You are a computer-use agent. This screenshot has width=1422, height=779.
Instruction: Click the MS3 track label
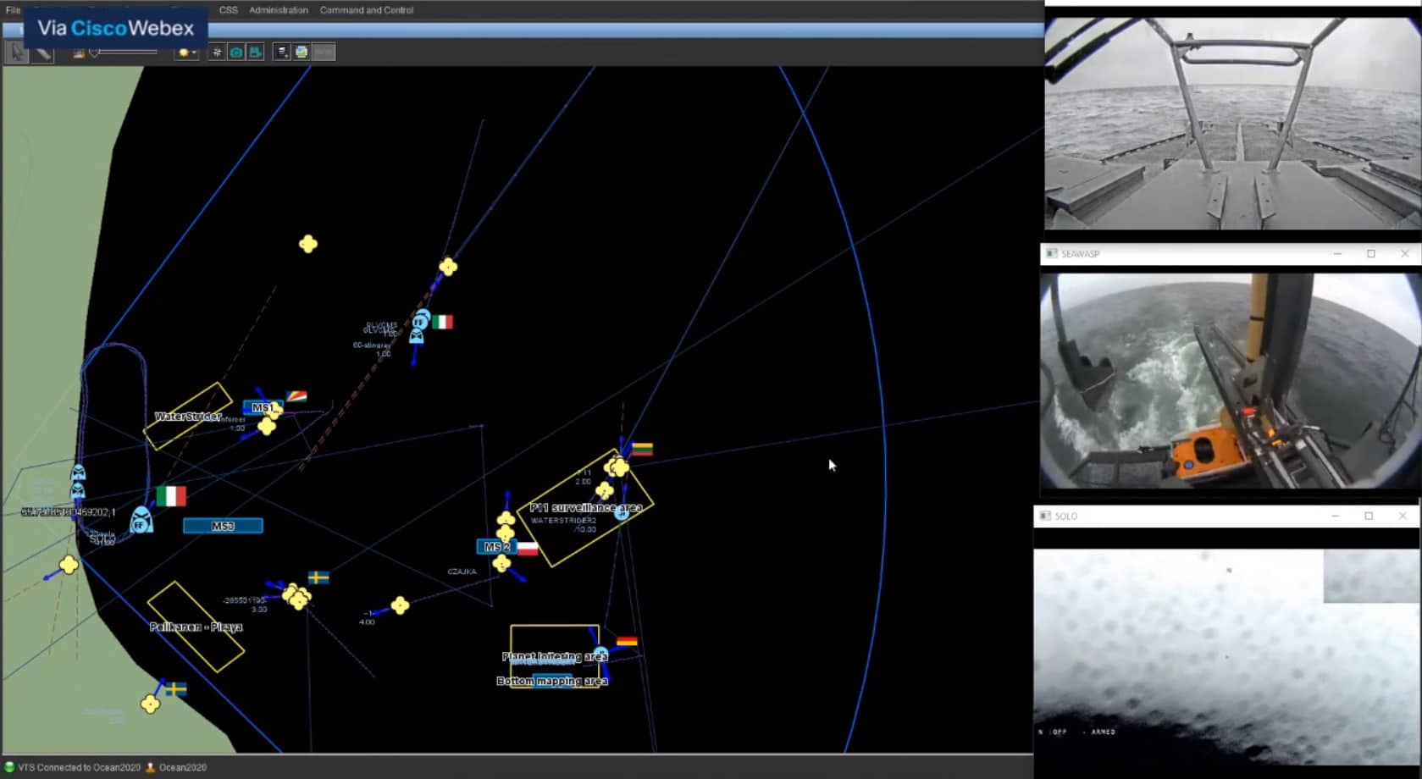(223, 526)
